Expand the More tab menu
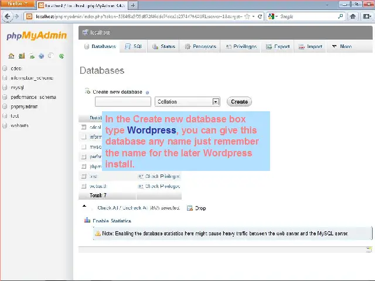Screen dimensions: 375x281 click(x=342, y=46)
